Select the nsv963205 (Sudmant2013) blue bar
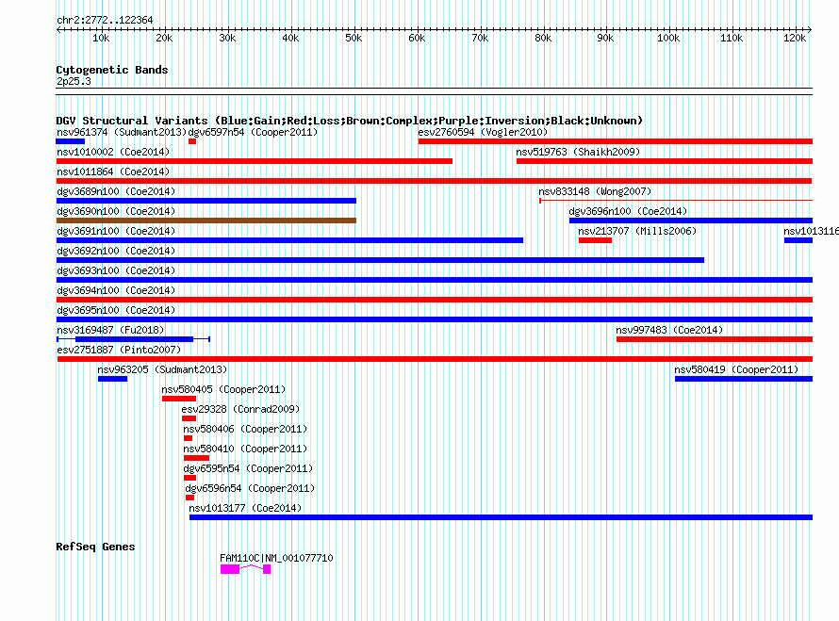 point(112,379)
